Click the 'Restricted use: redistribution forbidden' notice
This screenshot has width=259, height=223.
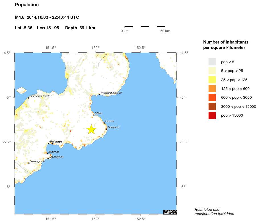214,211
